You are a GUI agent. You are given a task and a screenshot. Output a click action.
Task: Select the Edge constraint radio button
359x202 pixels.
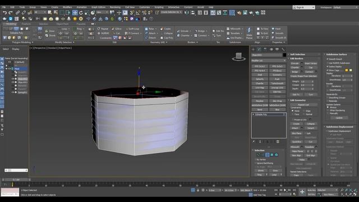[304, 111]
